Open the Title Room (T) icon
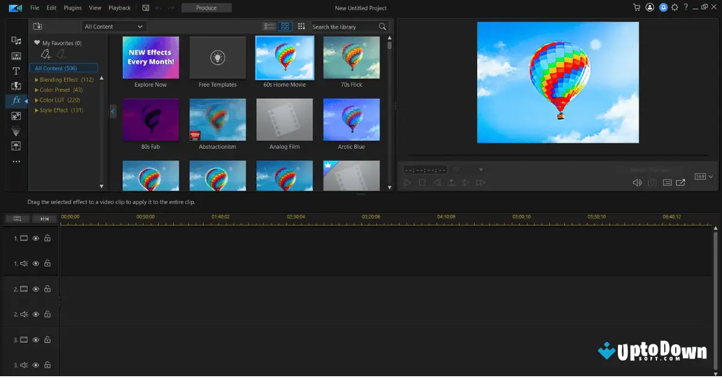This screenshot has height=378, width=722. (x=16, y=71)
